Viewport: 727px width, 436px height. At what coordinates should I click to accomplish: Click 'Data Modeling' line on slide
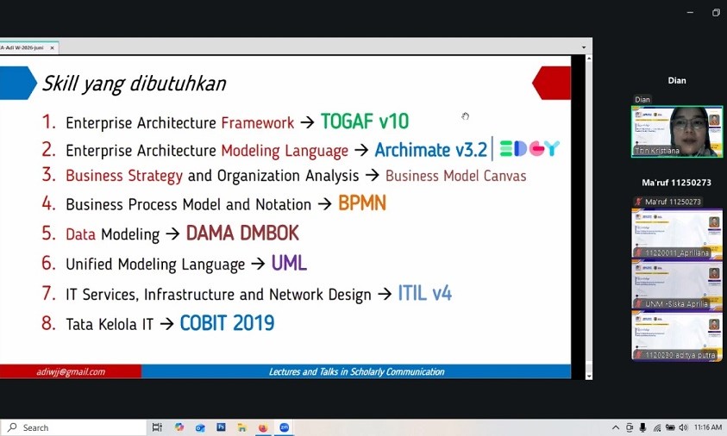click(x=113, y=234)
